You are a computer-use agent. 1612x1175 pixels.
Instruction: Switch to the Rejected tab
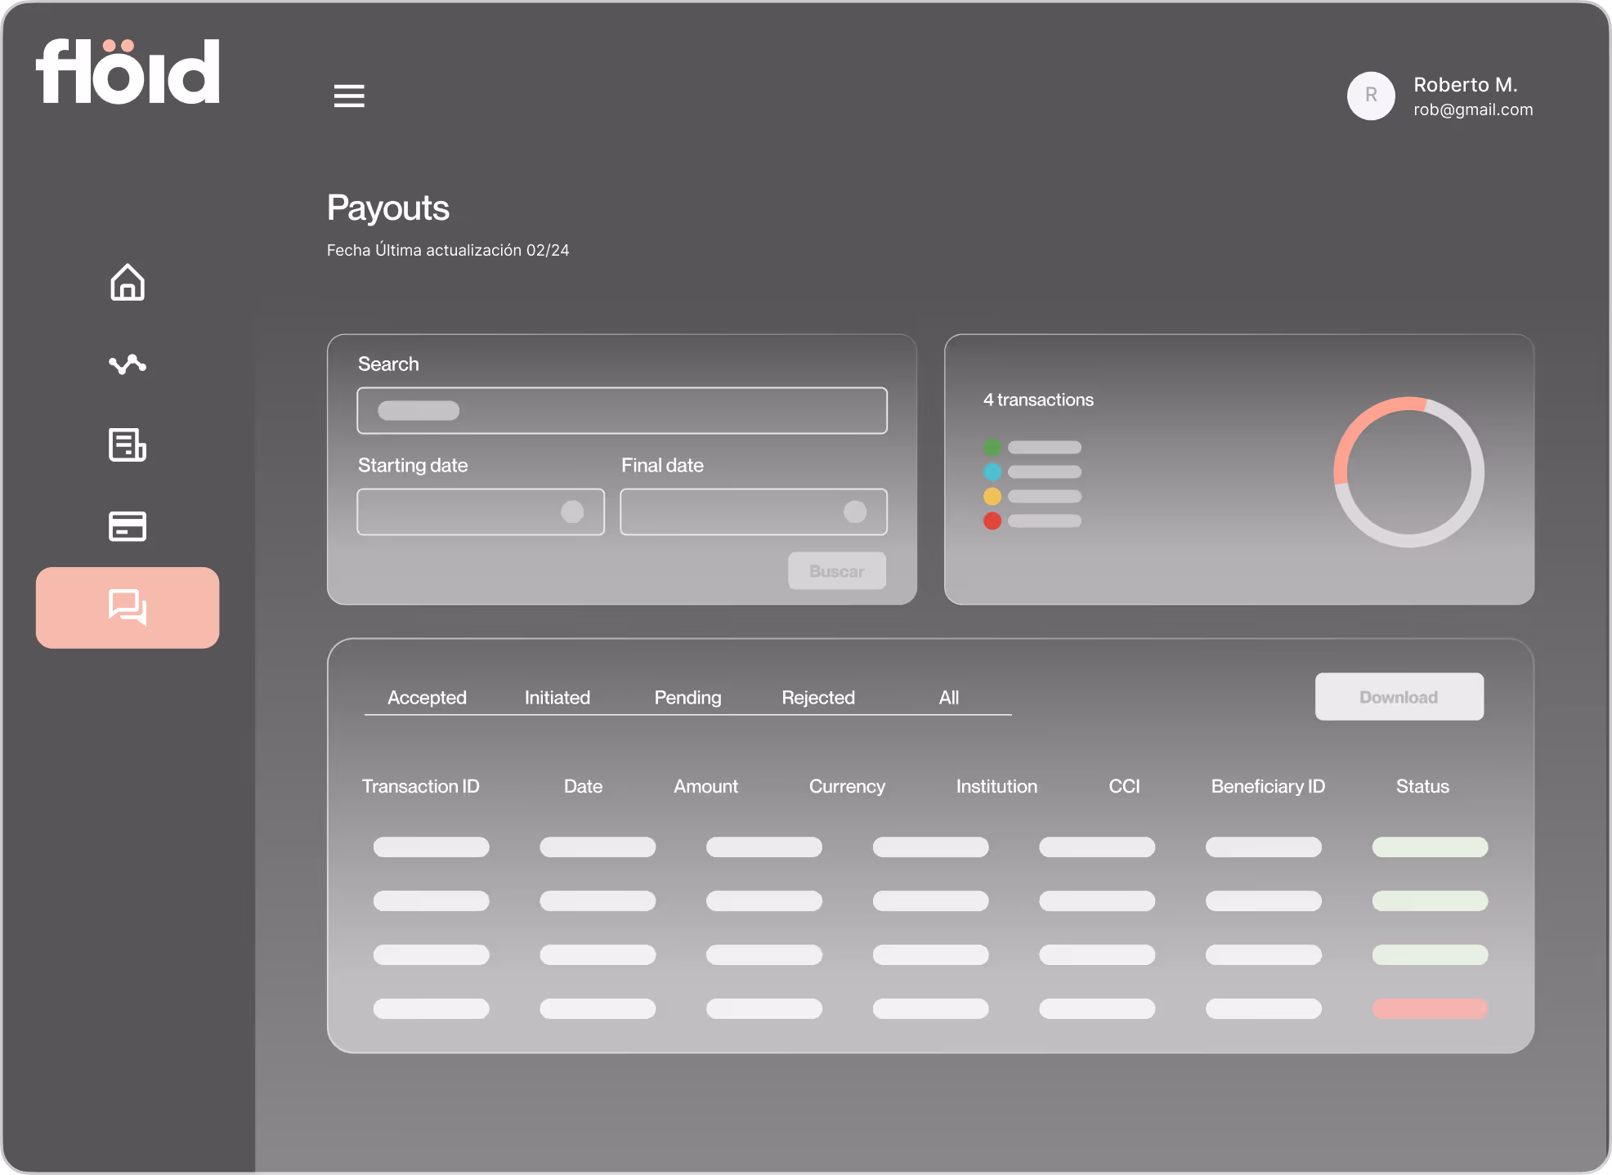point(818,697)
